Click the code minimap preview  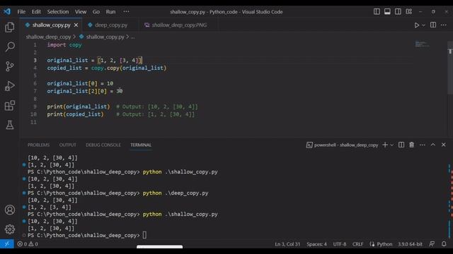coord(422,44)
